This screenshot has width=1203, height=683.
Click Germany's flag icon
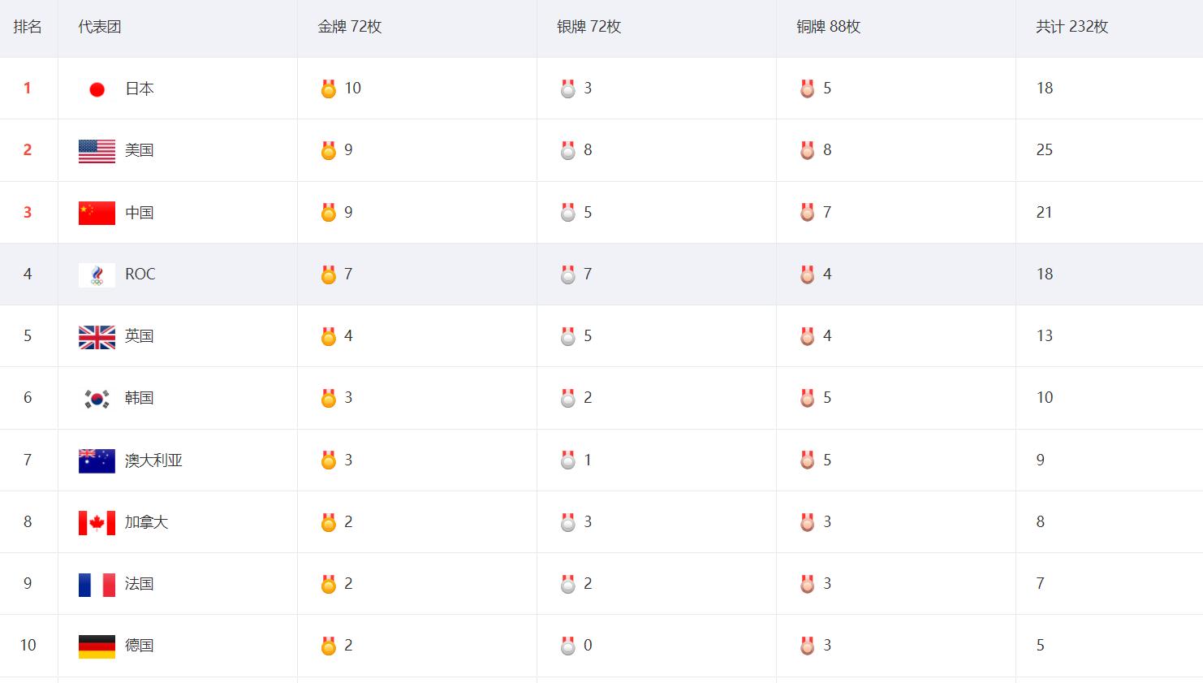tap(97, 646)
